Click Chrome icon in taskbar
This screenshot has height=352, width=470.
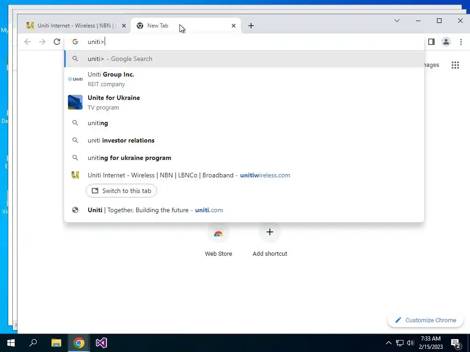(79, 343)
